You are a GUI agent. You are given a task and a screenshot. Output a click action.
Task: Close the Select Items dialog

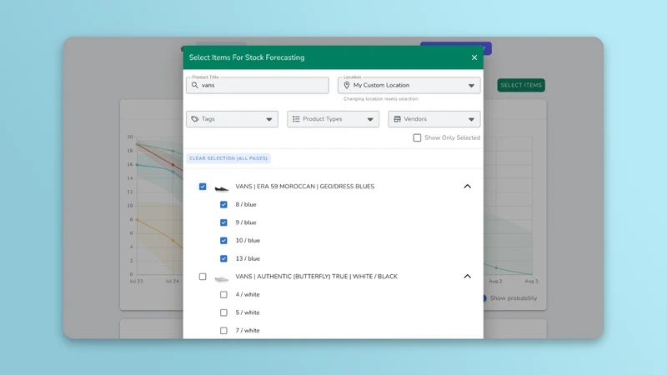click(x=474, y=57)
